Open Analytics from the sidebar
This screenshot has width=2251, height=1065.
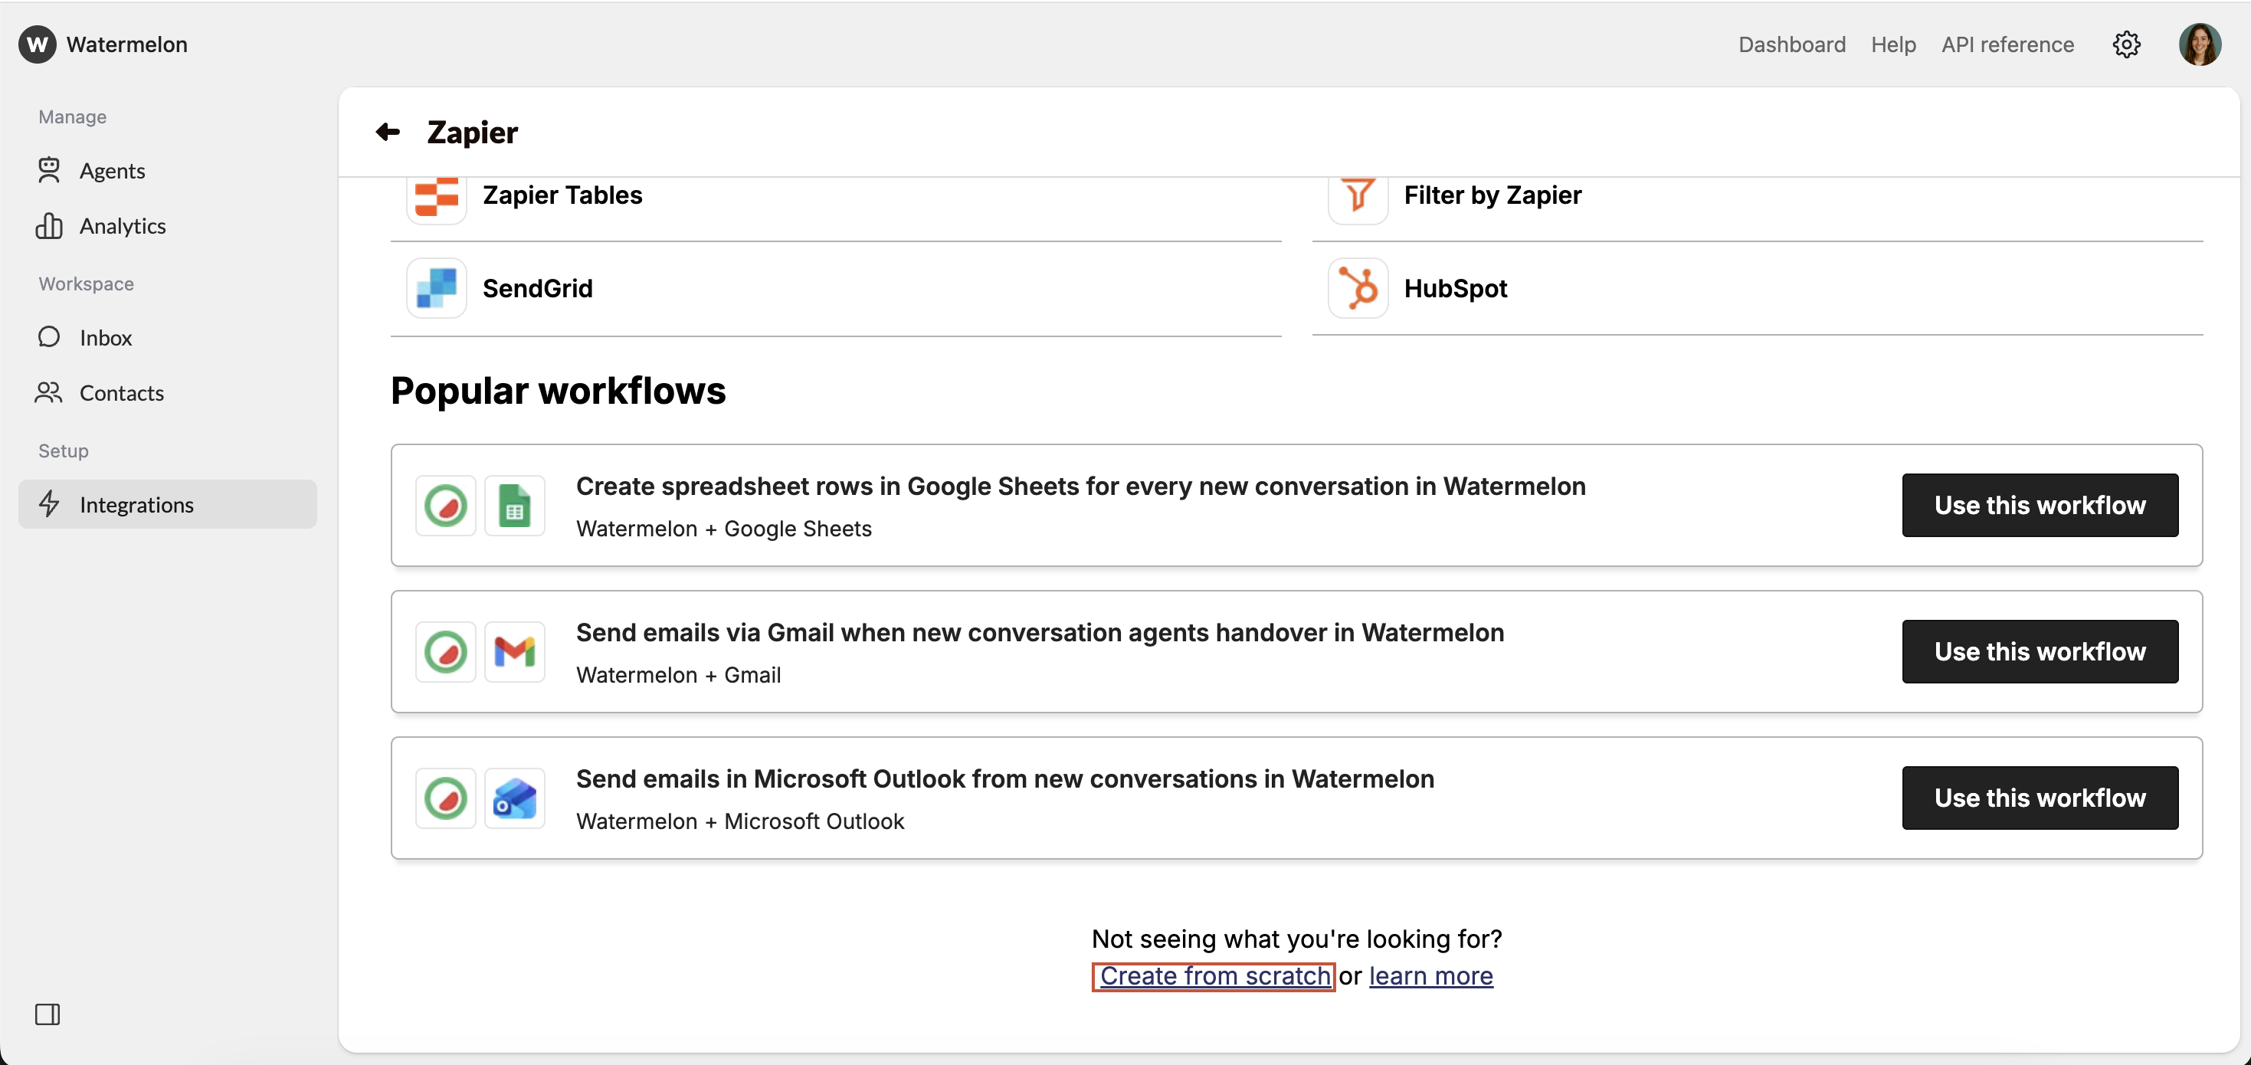pos(123,225)
